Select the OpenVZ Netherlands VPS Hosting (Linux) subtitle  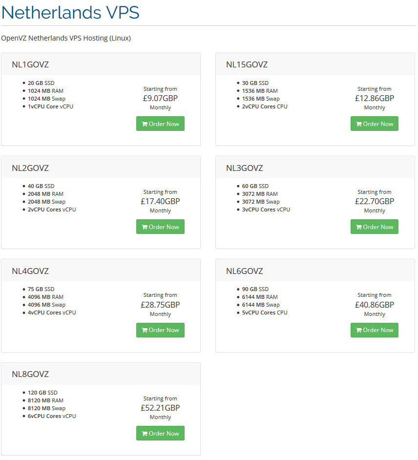pyautogui.click(x=66, y=38)
